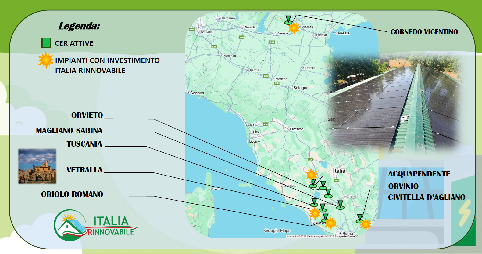Click Bergamo on the map
This screenshot has width=482, height=254.
point(228,18)
